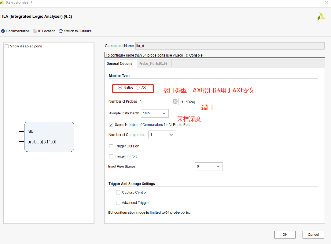331x244 pixels.
Task: Clear the Number of Probes field with X icon
Action: (x=175, y=102)
